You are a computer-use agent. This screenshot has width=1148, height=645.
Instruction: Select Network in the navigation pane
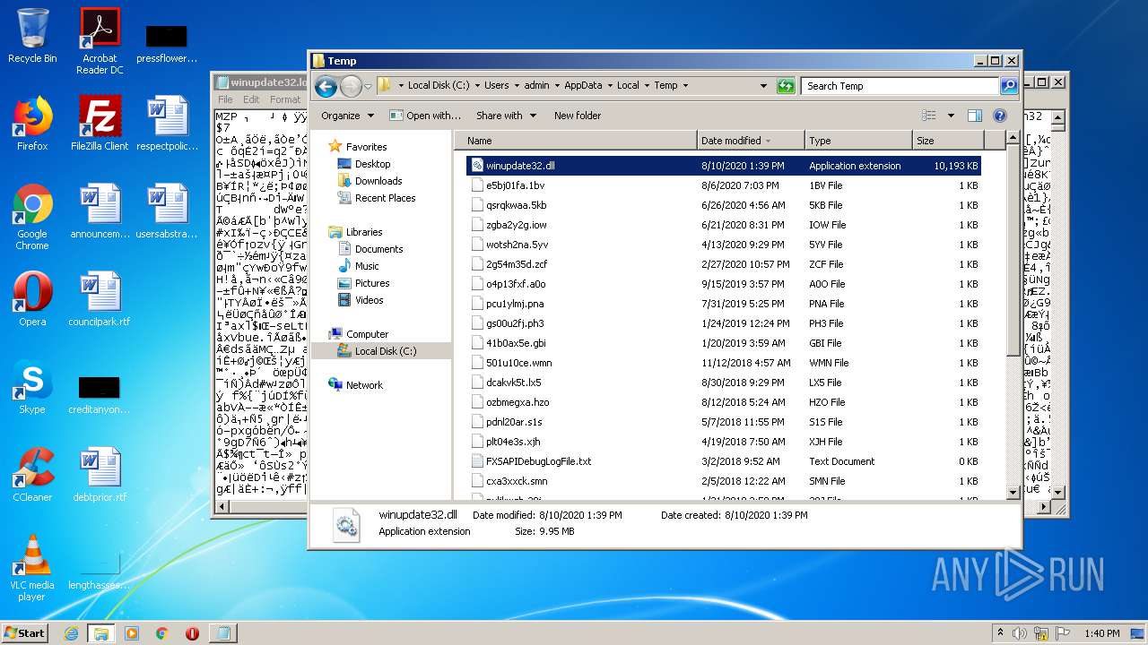click(364, 385)
